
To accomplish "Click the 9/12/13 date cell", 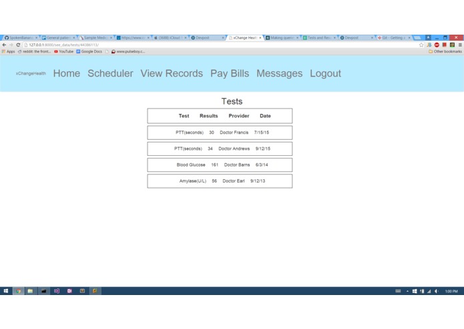I will point(258,181).
